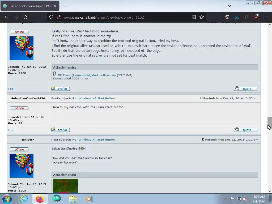
Task: Open the network tray icon
Action: click(239, 199)
